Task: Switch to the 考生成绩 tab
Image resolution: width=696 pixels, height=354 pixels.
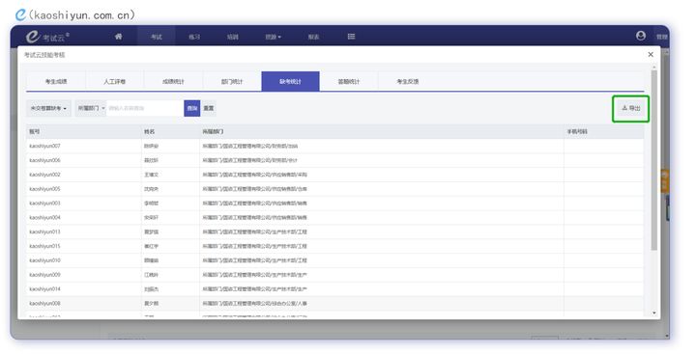Action: 56,82
